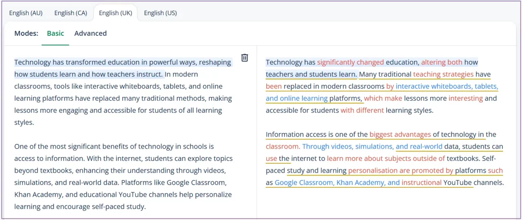Image resolution: width=522 pixels, height=220 pixels.
Task: Click the highlighted first sentence in input text
Action: tap(122, 62)
